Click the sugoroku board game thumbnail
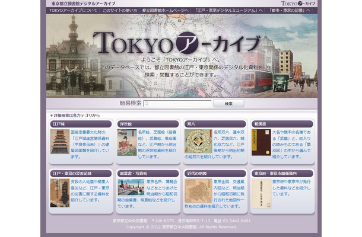 [198, 141]
